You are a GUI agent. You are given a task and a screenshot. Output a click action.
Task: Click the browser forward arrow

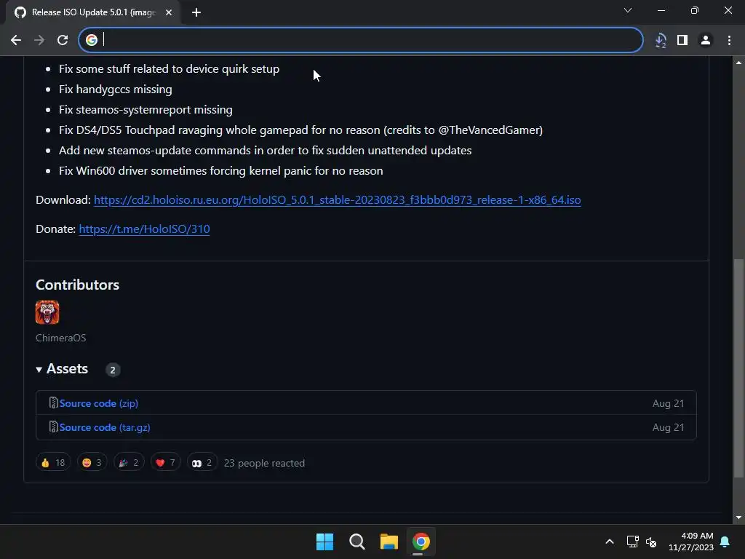[39, 40]
